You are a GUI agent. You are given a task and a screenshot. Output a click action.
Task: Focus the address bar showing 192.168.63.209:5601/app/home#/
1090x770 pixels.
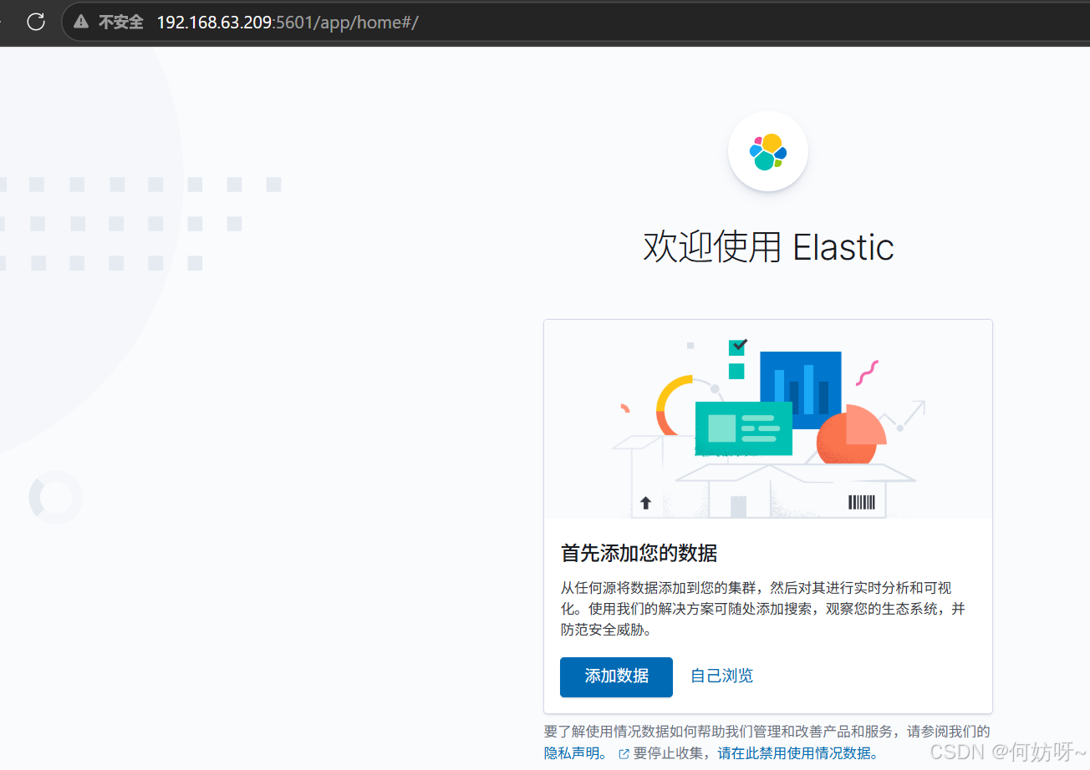tap(577, 22)
